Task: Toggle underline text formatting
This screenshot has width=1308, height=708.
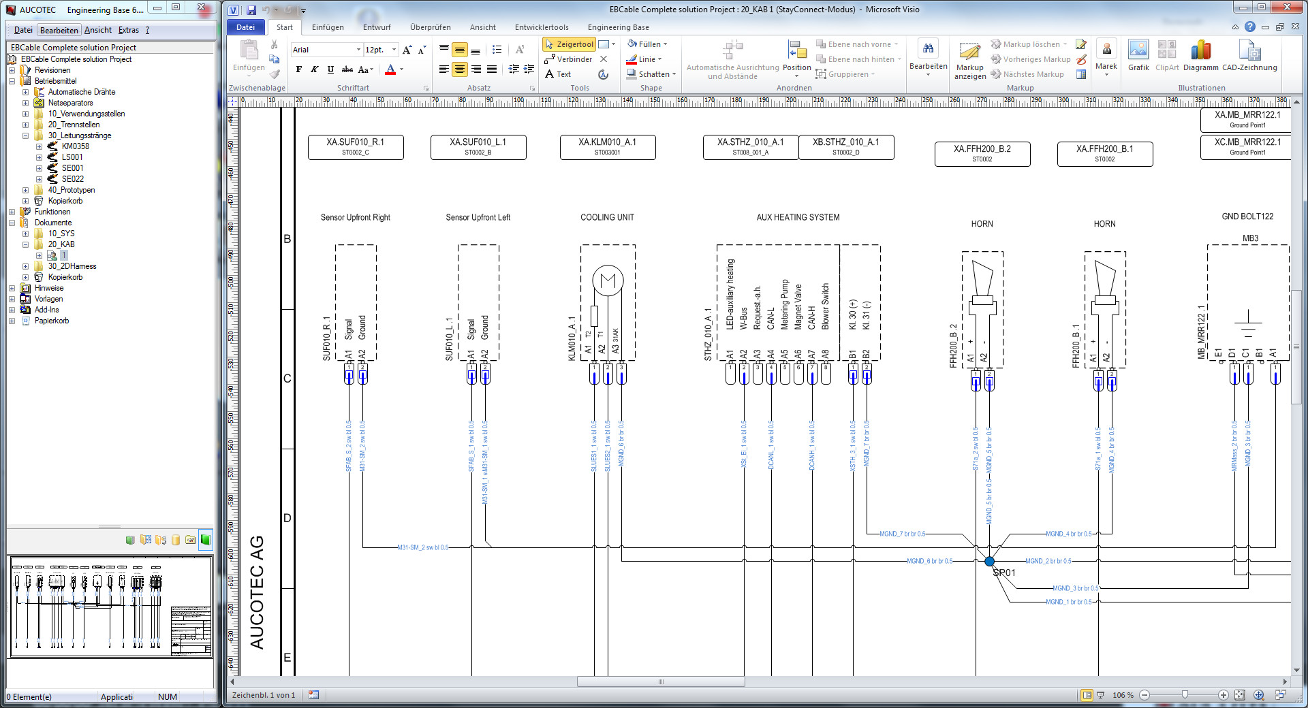Action: pyautogui.click(x=330, y=69)
